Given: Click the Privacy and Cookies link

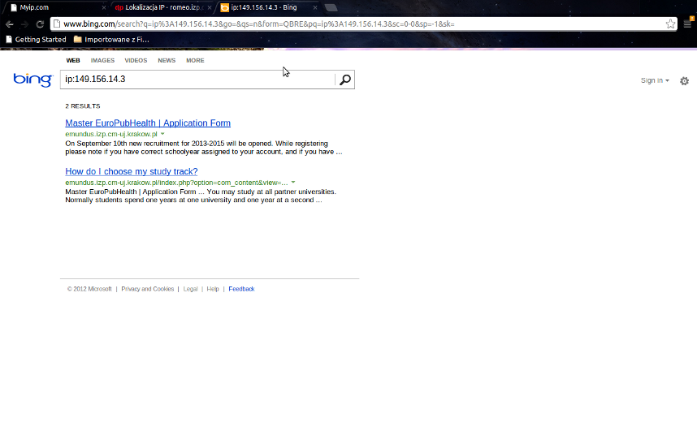Looking at the screenshot, I should [148, 289].
